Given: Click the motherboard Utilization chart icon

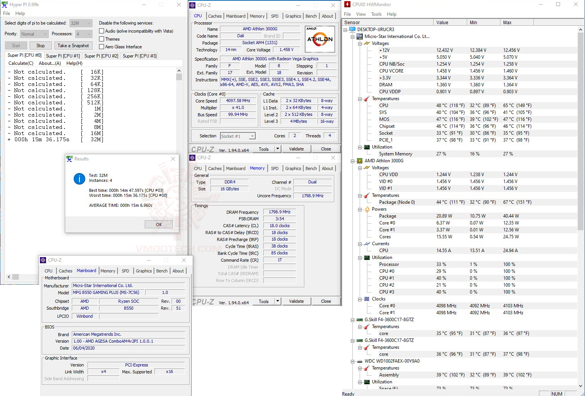Looking at the screenshot, I should coord(367,147).
